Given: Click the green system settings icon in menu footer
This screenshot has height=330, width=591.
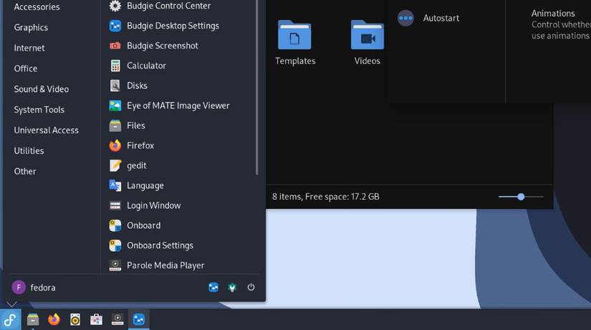Looking at the screenshot, I should coord(232,288).
